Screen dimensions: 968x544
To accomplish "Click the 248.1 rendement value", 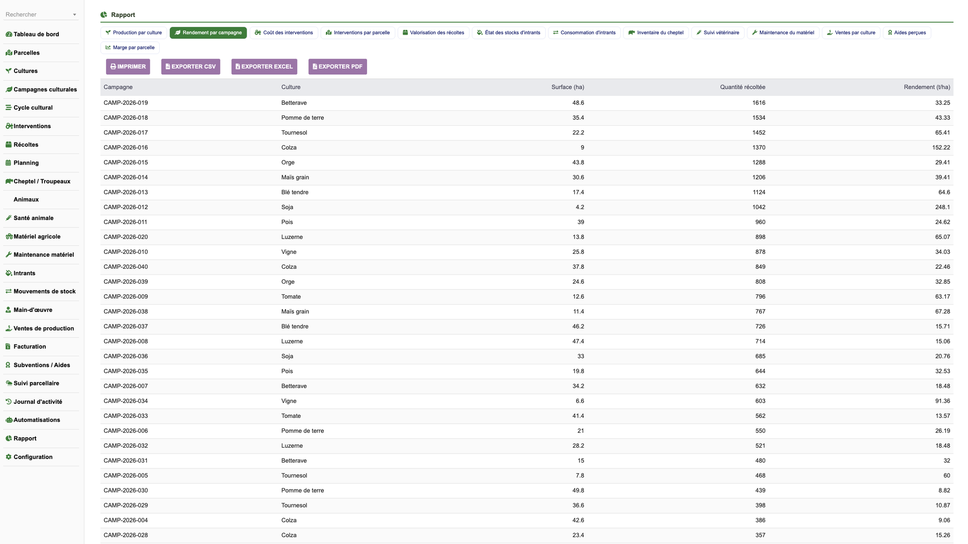I will coord(943,207).
